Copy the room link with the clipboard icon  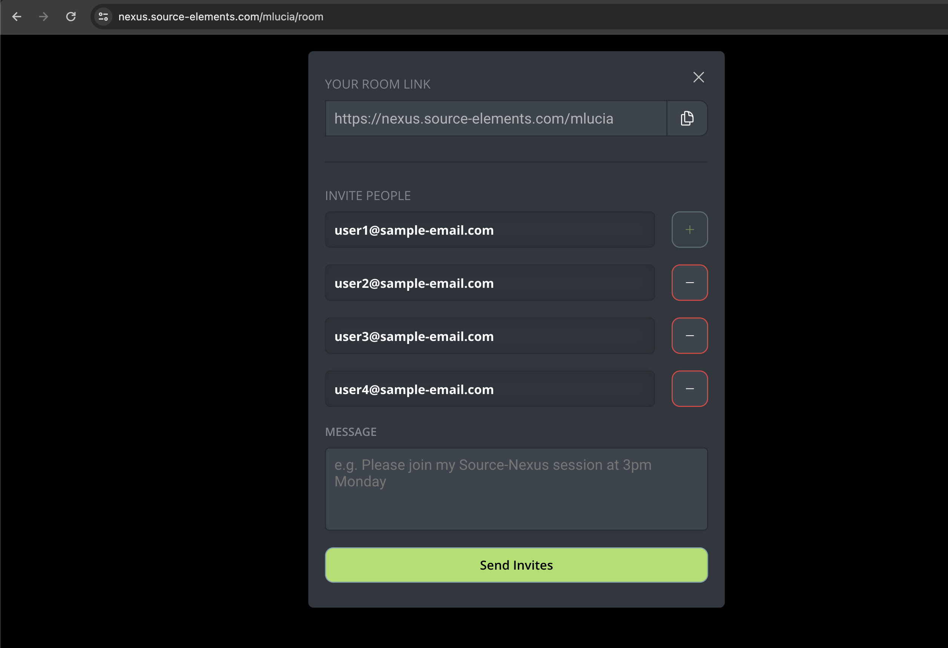pyautogui.click(x=687, y=118)
